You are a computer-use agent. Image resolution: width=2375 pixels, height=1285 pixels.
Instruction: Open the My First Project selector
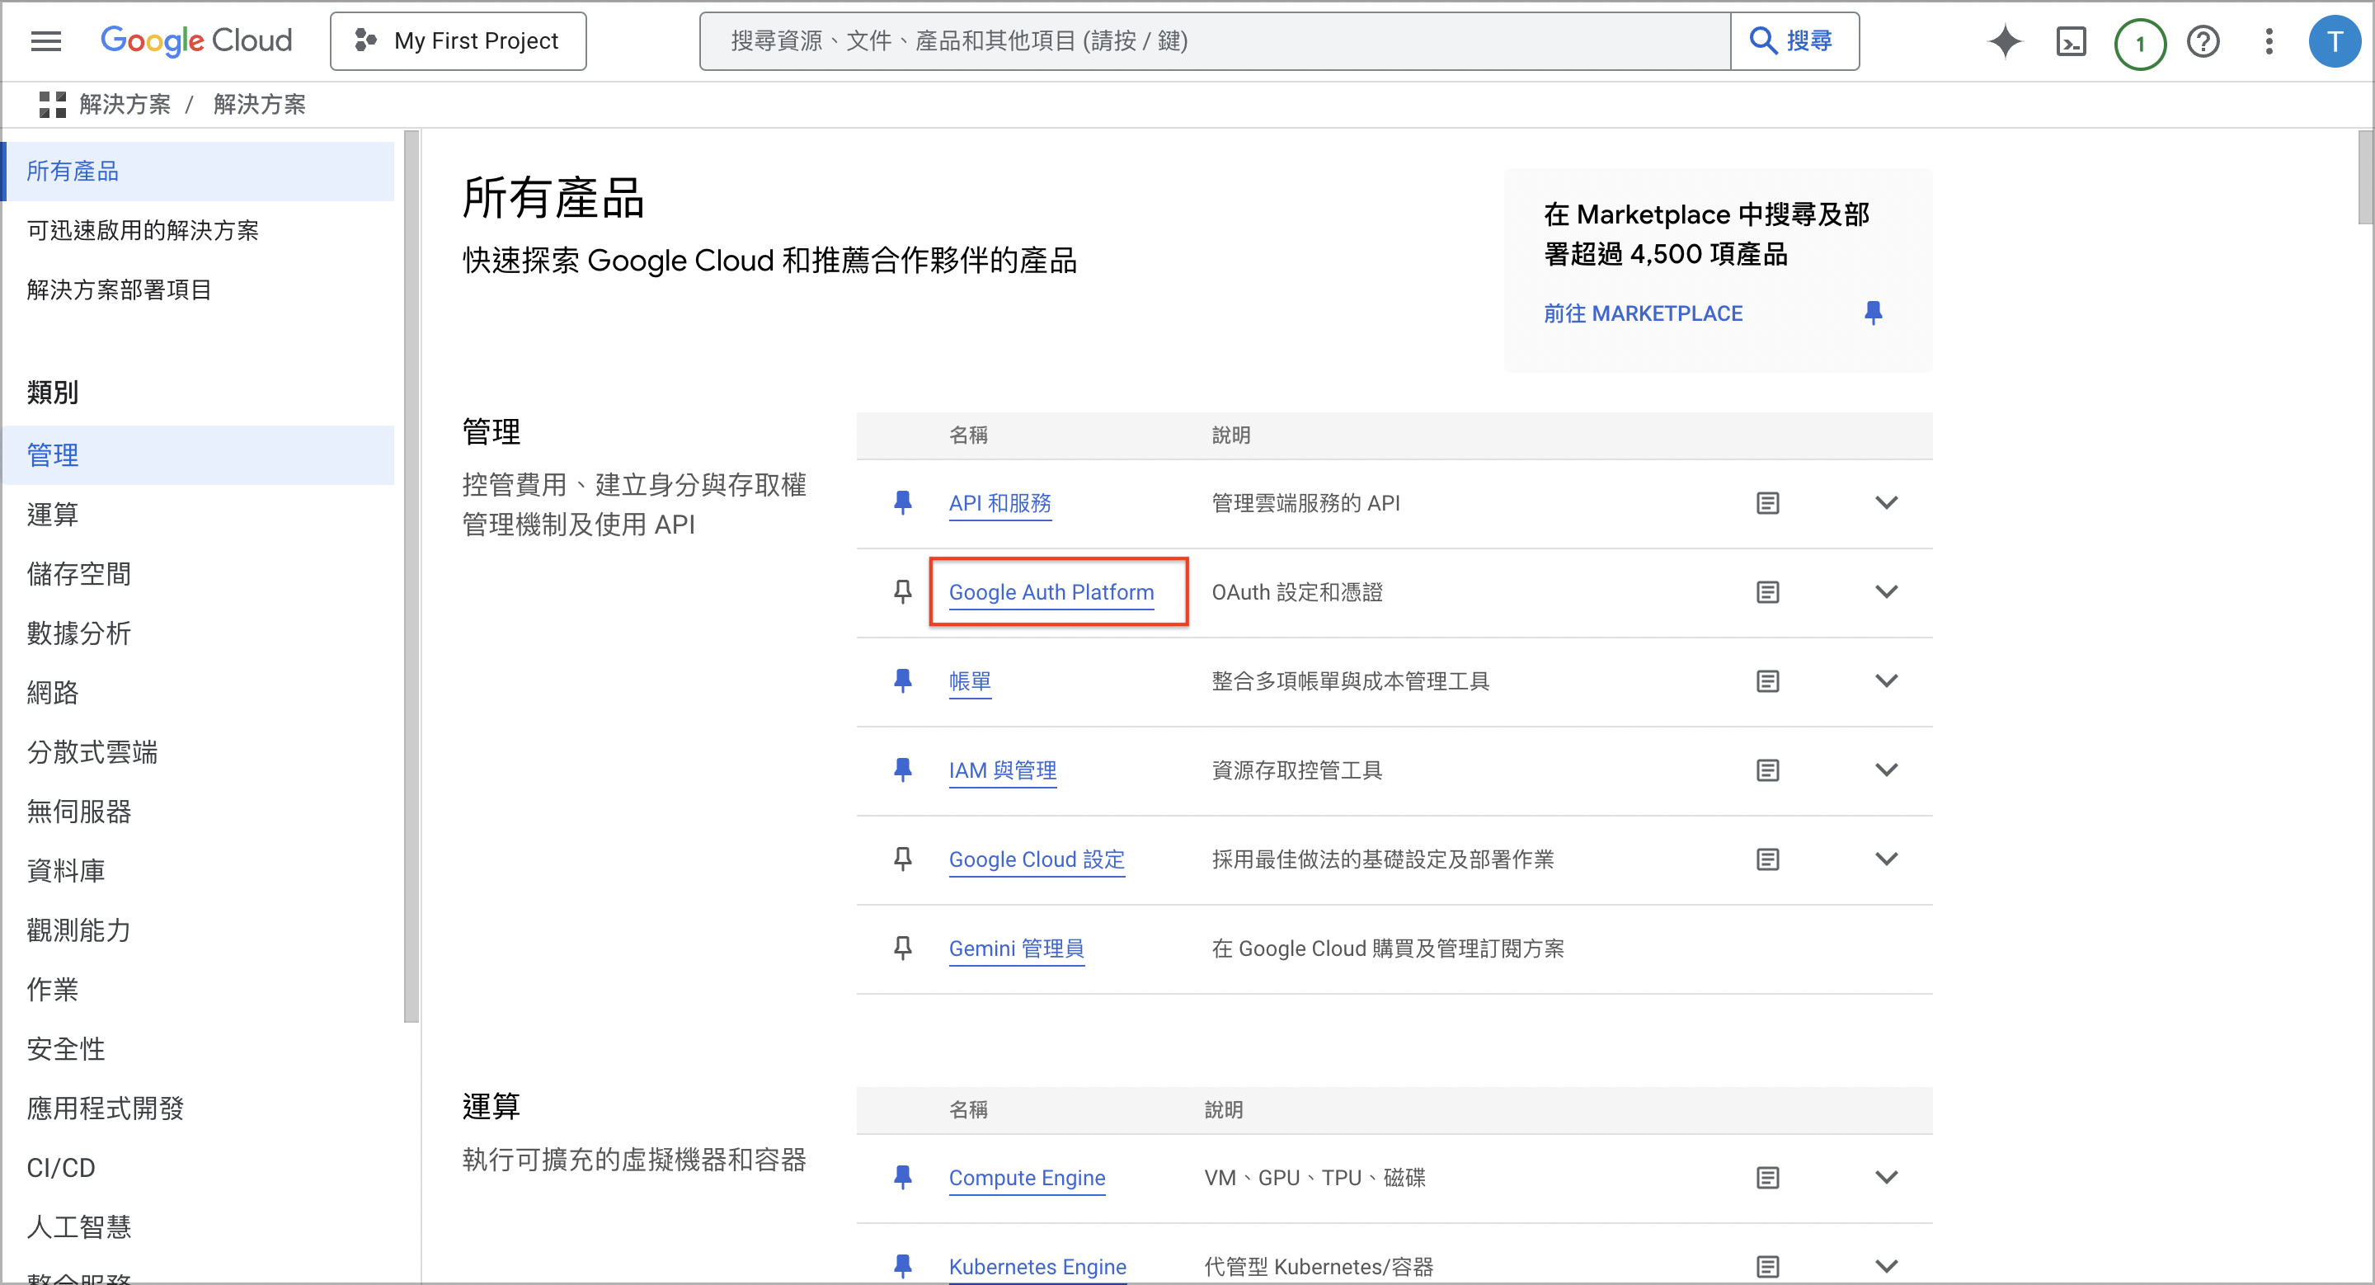pos(459,41)
